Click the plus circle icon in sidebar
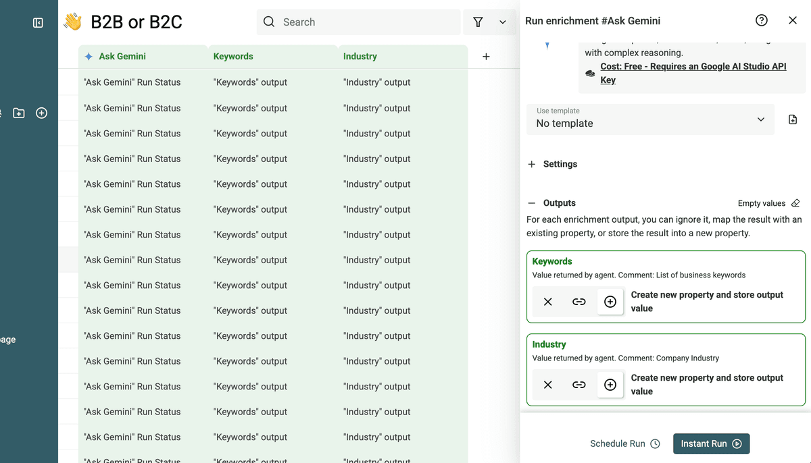Image resolution: width=811 pixels, height=463 pixels. 41,113
